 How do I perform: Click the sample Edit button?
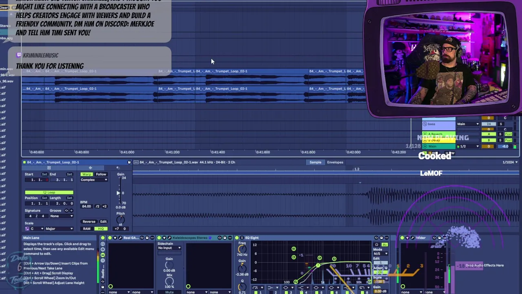pos(104,222)
